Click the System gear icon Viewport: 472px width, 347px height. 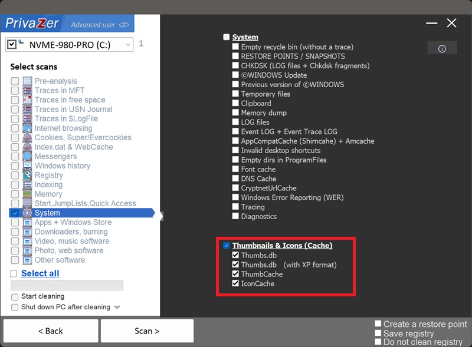(x=27, y=213)
